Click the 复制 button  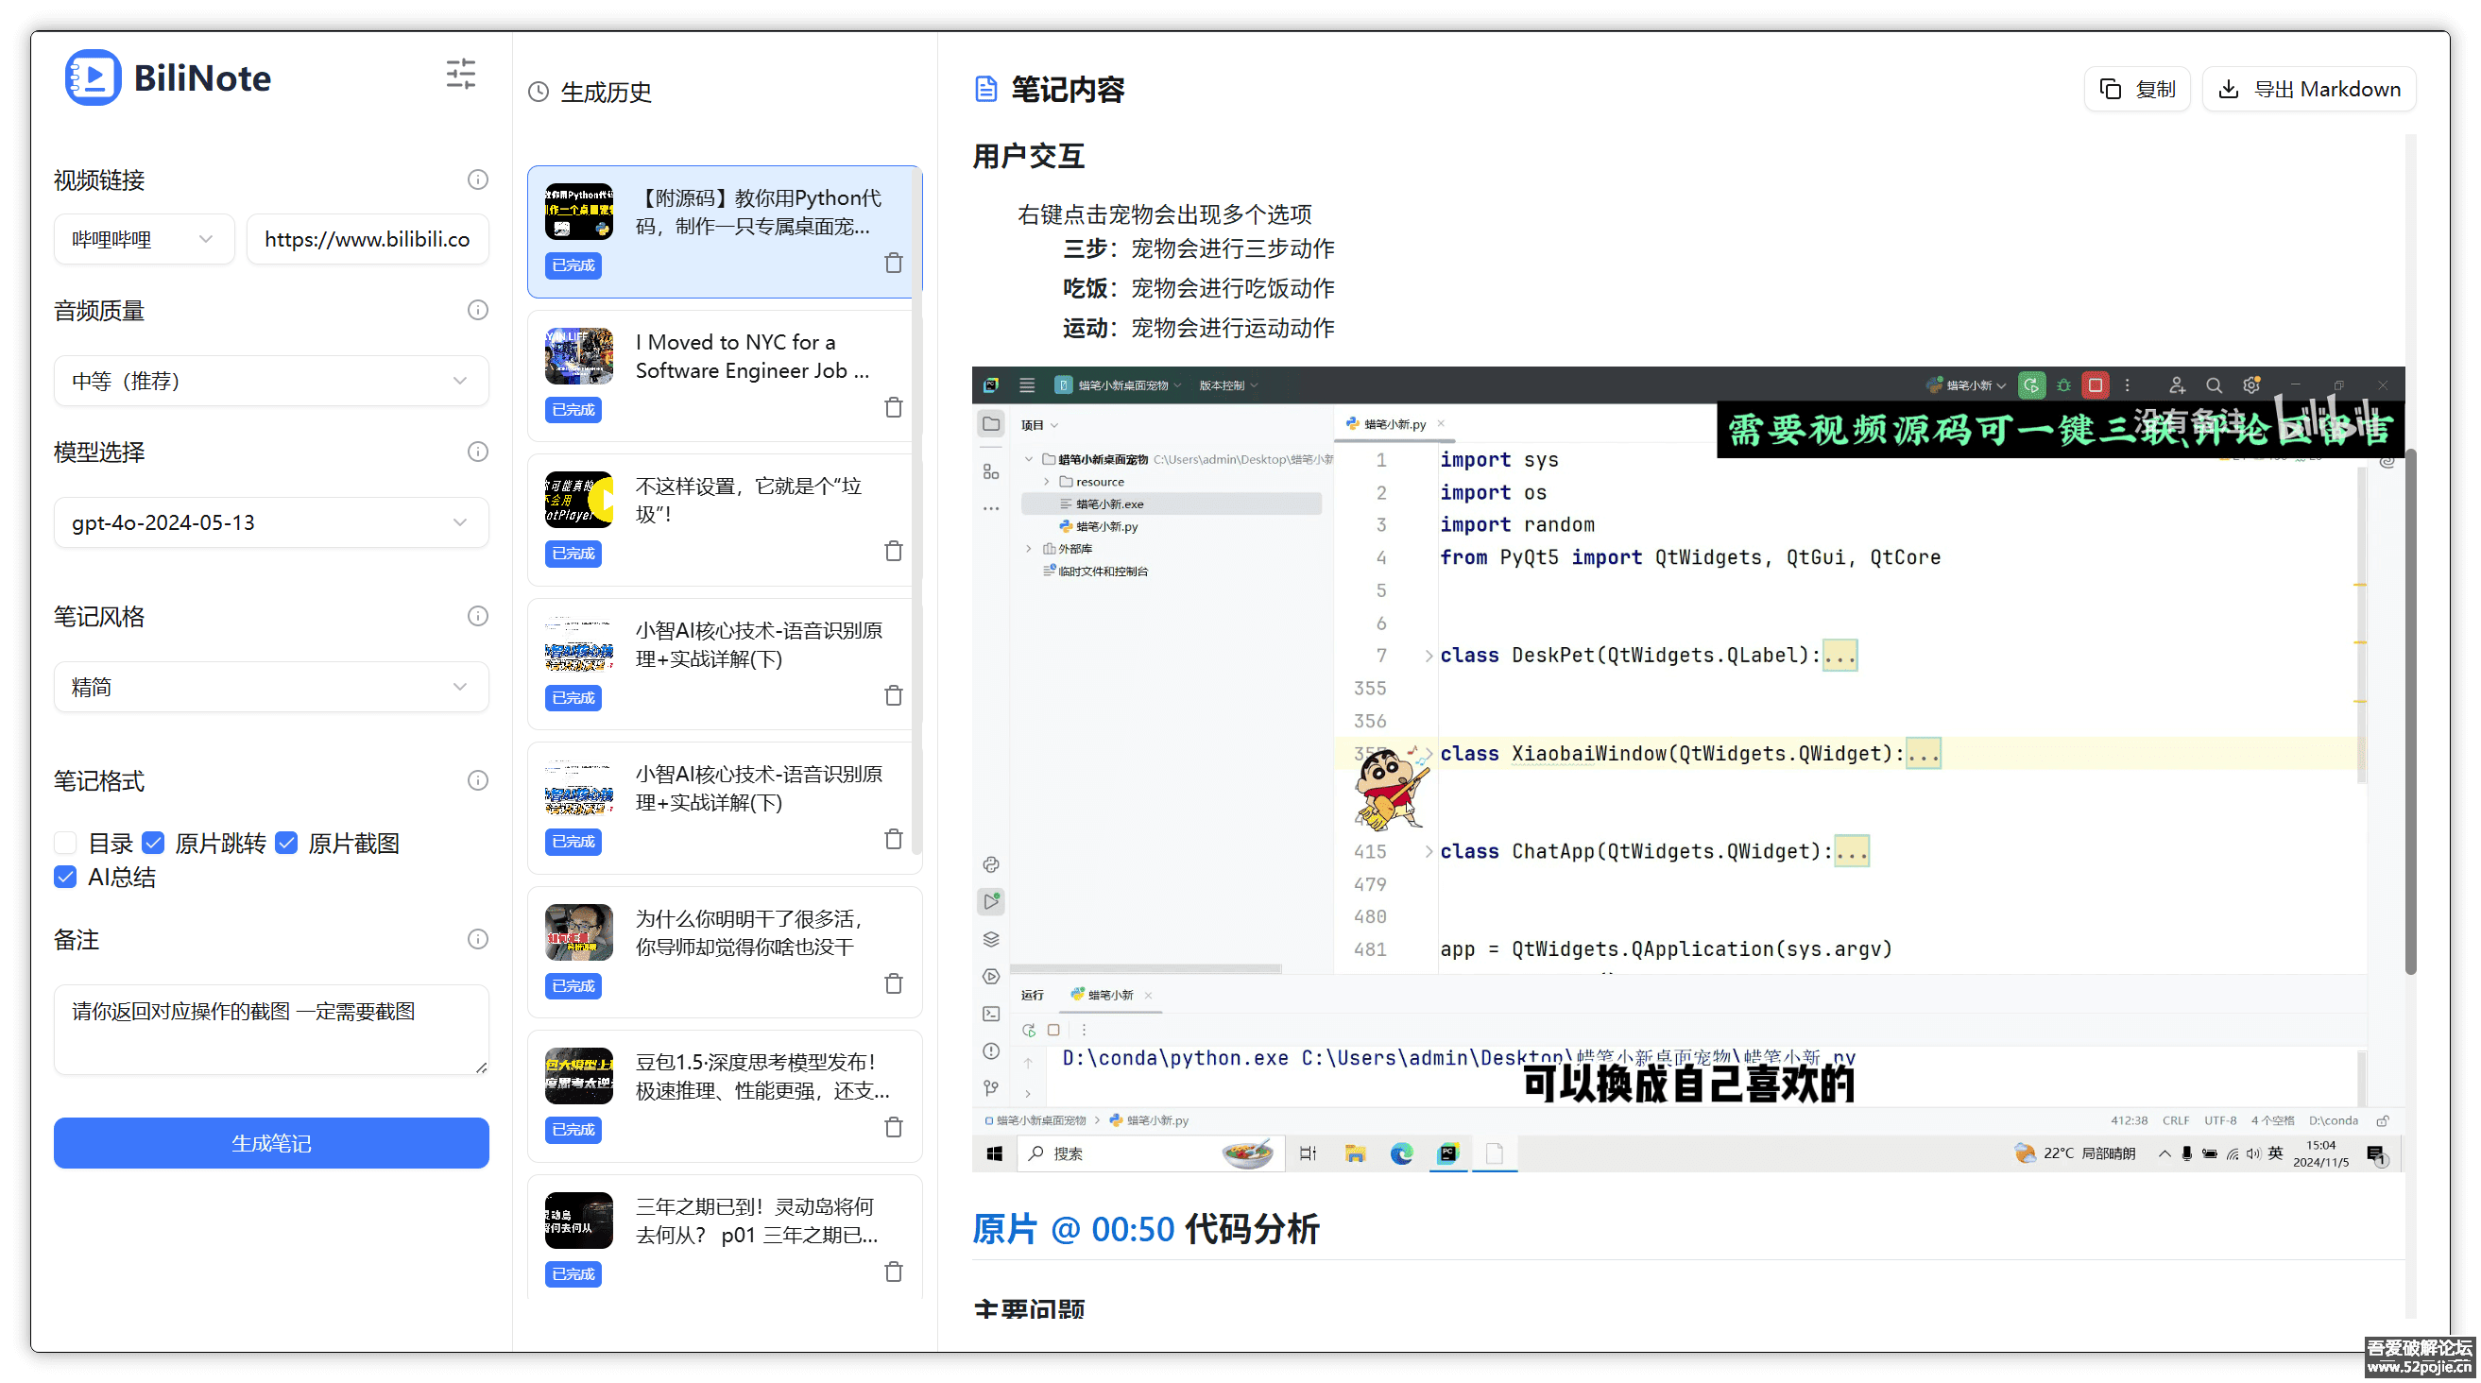[2136, 90]
